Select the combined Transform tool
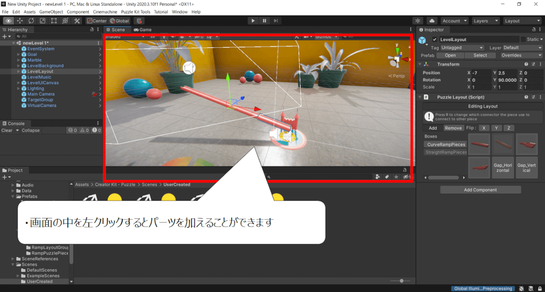 point(65,21)
